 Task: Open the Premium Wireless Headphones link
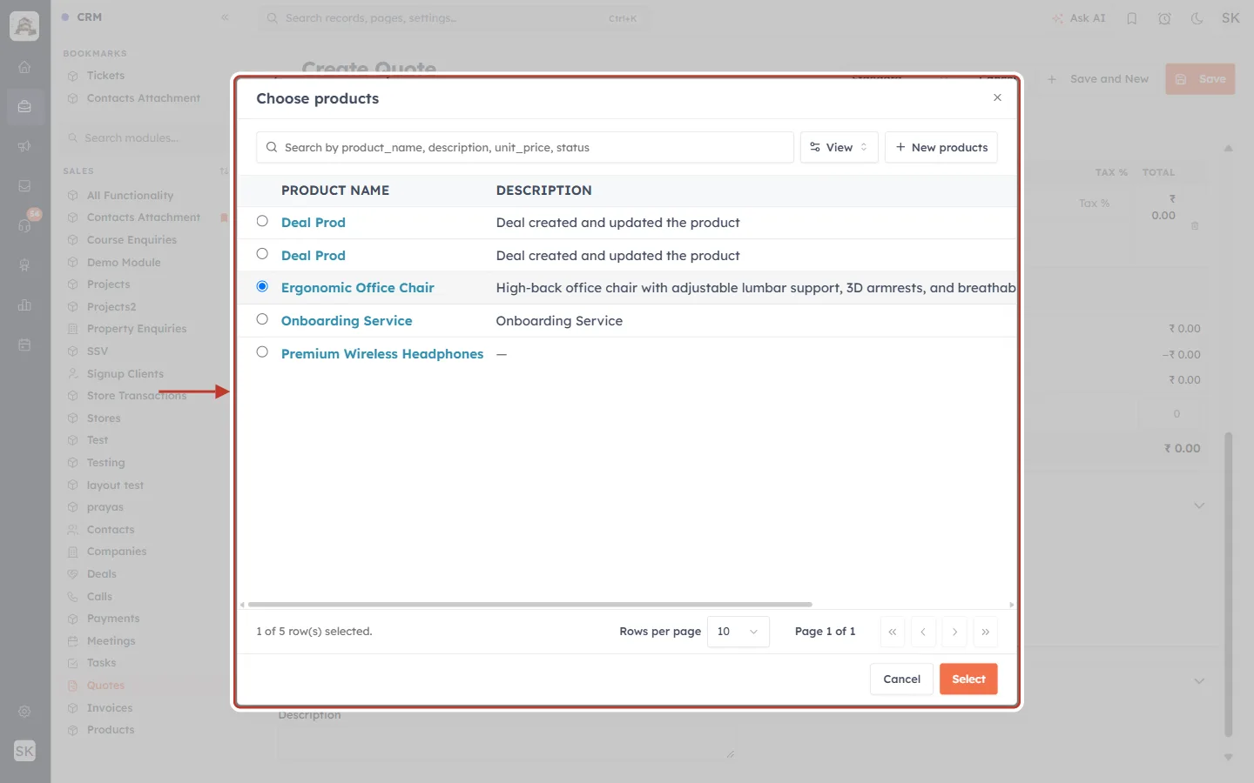[381, 354]
